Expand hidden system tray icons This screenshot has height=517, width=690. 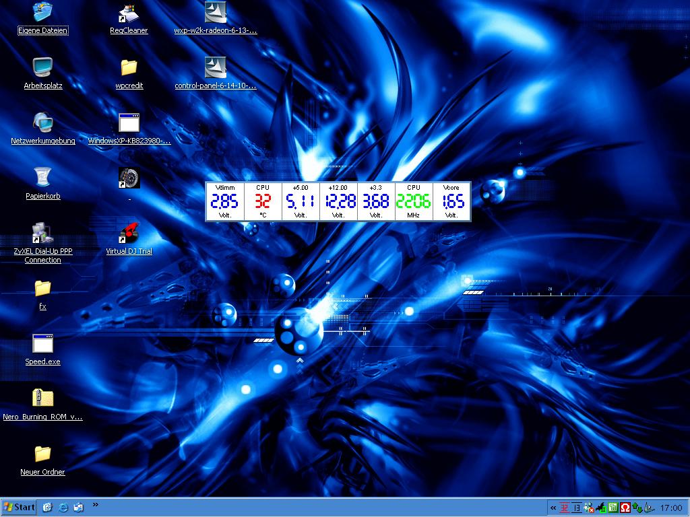coord(553,508)
